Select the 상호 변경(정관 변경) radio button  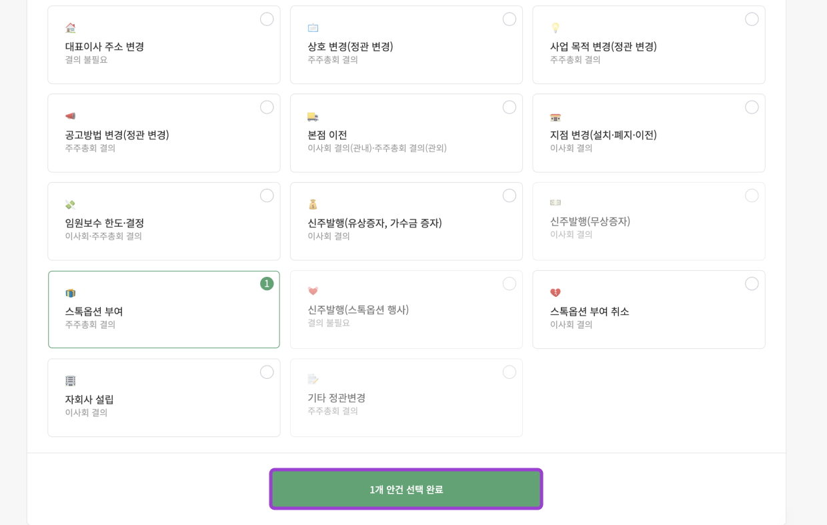coord(510,19)
